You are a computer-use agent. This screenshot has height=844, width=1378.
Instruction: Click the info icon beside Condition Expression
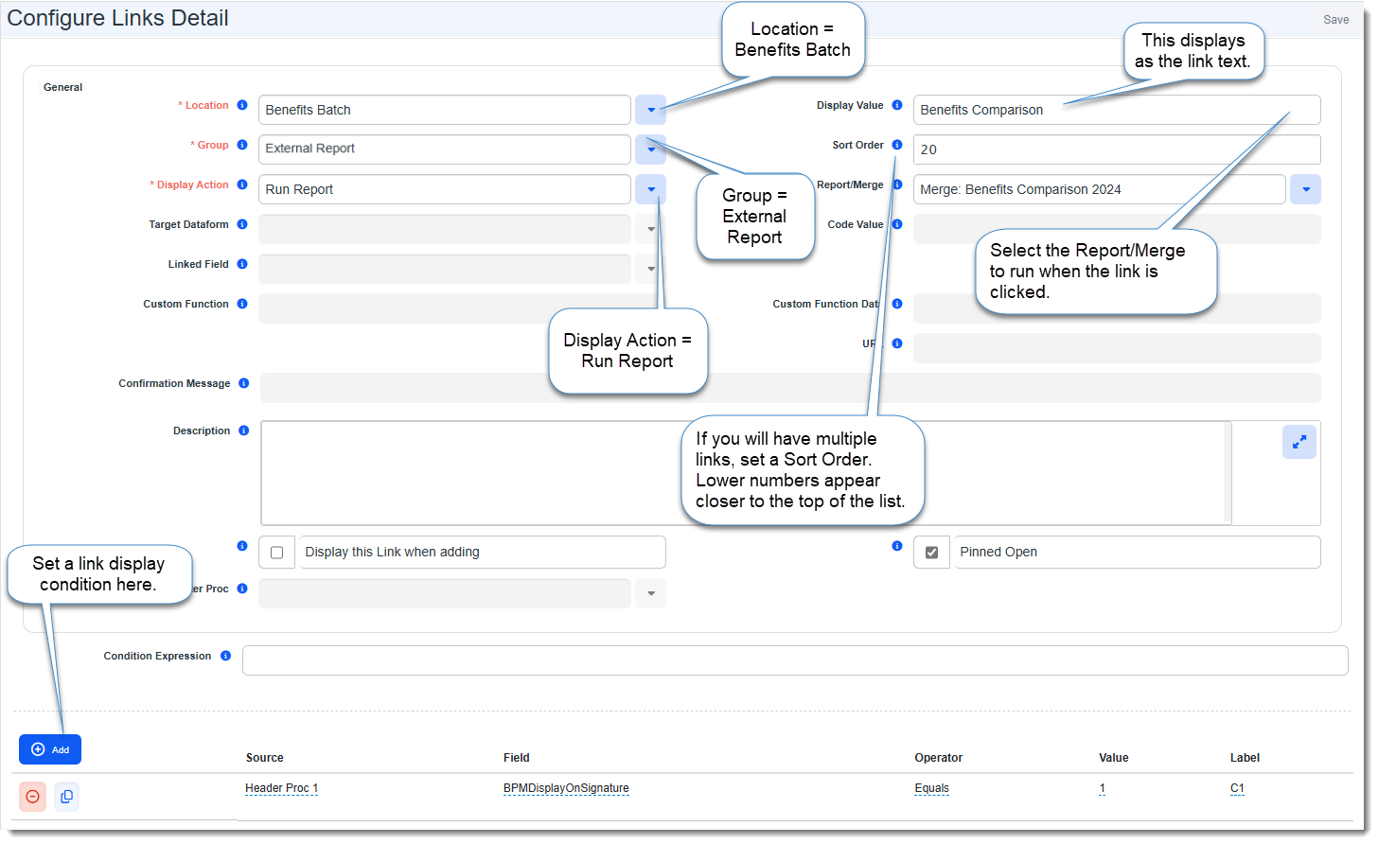(x=225, y=656)
